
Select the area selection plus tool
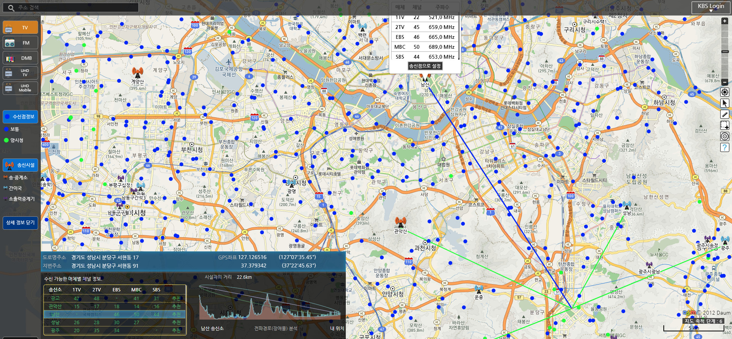725,125
